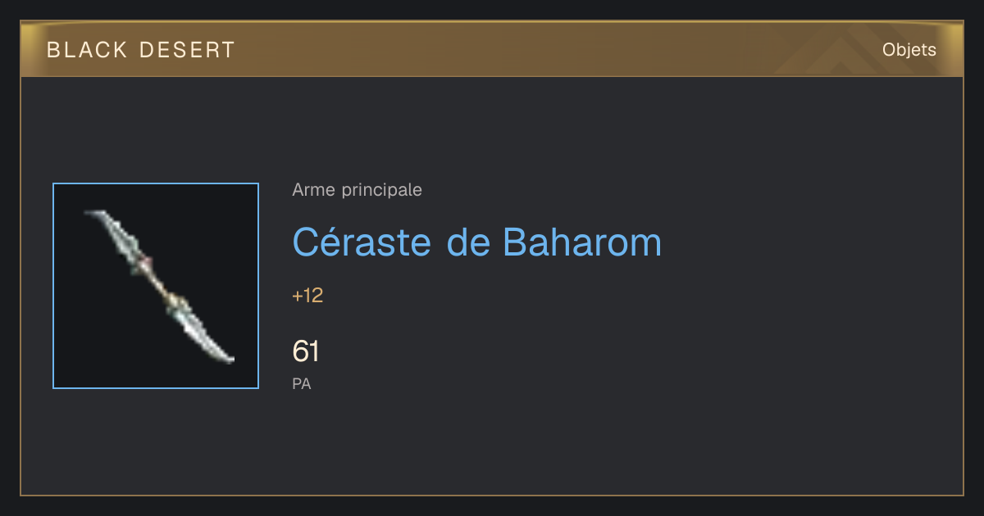This screenshot has height=516, width=984.
Task: Click the lower blade tip of the weapon icon
Action: 227,358
